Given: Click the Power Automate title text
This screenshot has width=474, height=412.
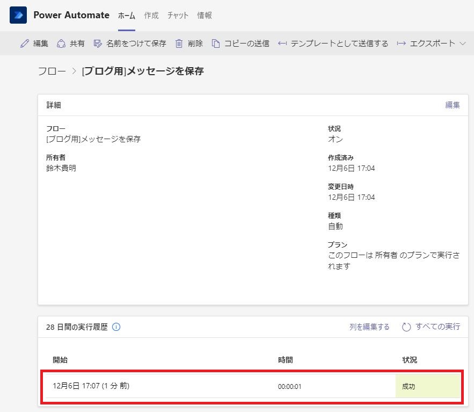Looking at the screenshot, I should click(71, 15).
